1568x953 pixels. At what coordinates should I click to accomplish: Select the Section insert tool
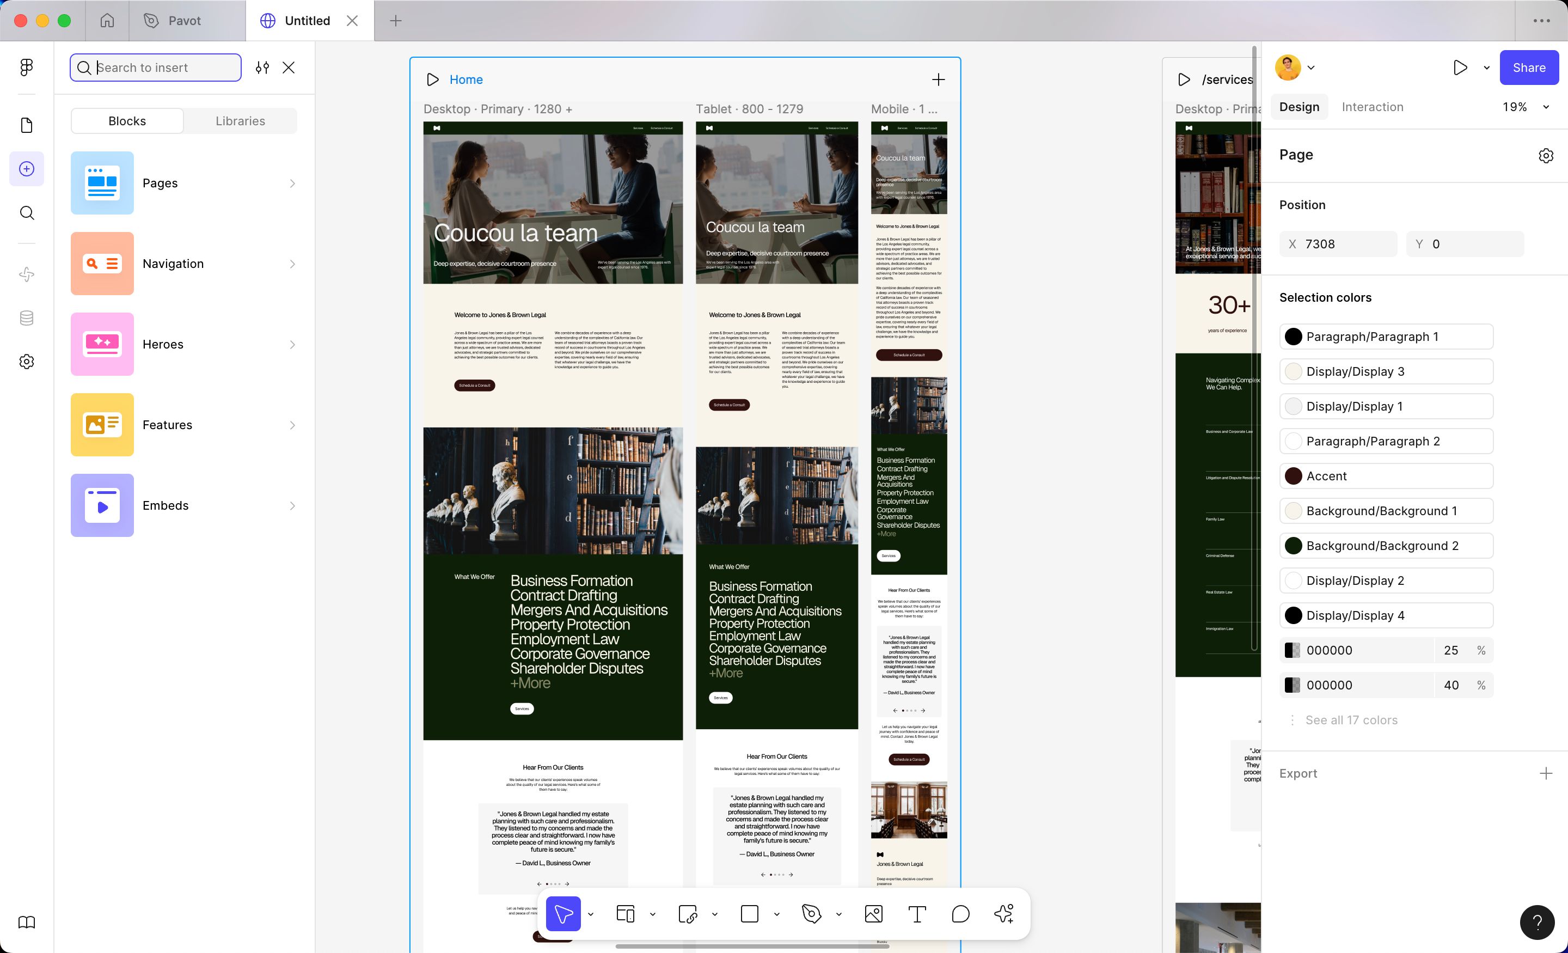pos(688,914)
